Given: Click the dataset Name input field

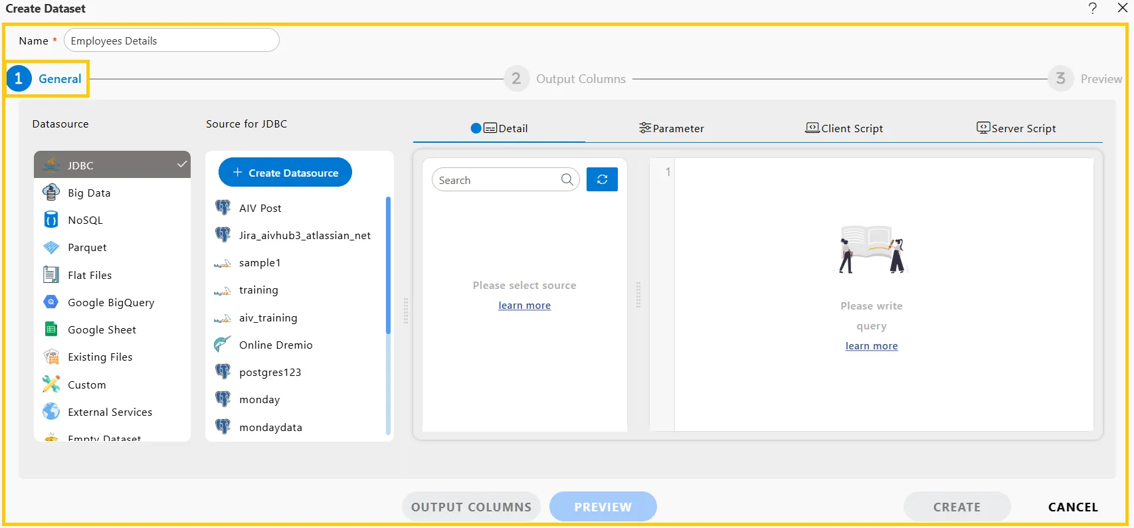Looking at the screenshot, I should [171, 40].
